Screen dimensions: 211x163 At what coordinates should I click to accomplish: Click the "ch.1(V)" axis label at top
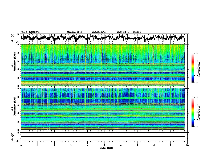tap(13, 38)
